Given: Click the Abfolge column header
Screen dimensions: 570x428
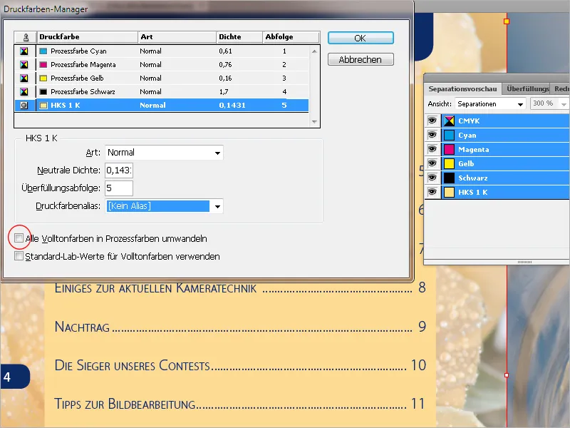Looking at the screenshot, I should coord(291,37).
